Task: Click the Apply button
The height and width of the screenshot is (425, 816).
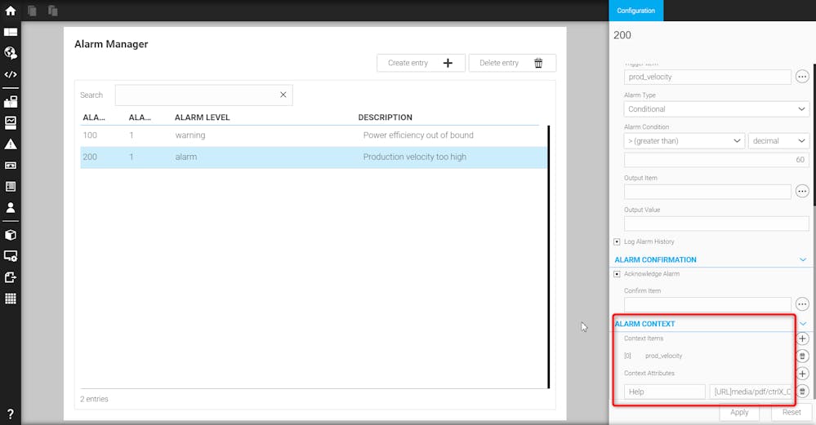Action: 739,412
